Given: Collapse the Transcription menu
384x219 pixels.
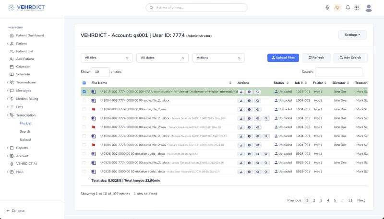Looking at the screenshot, I should (8, 115).
